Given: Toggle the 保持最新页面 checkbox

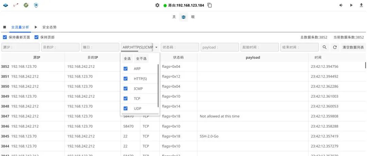Looking at the screenshot, I should click(5, 37).
